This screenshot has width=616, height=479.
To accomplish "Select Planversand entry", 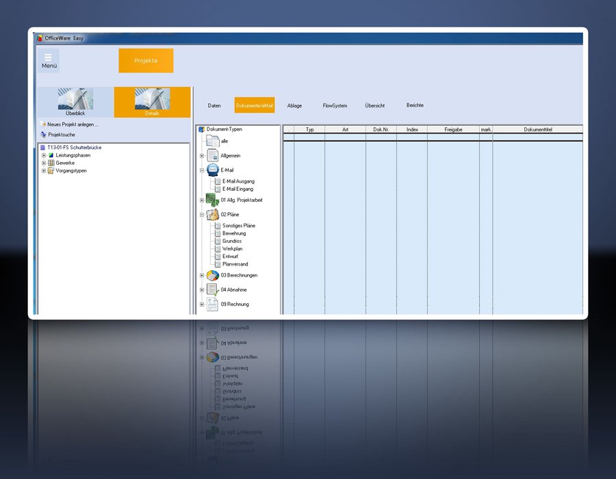I will pyautogui.click(x=235, y=264).
